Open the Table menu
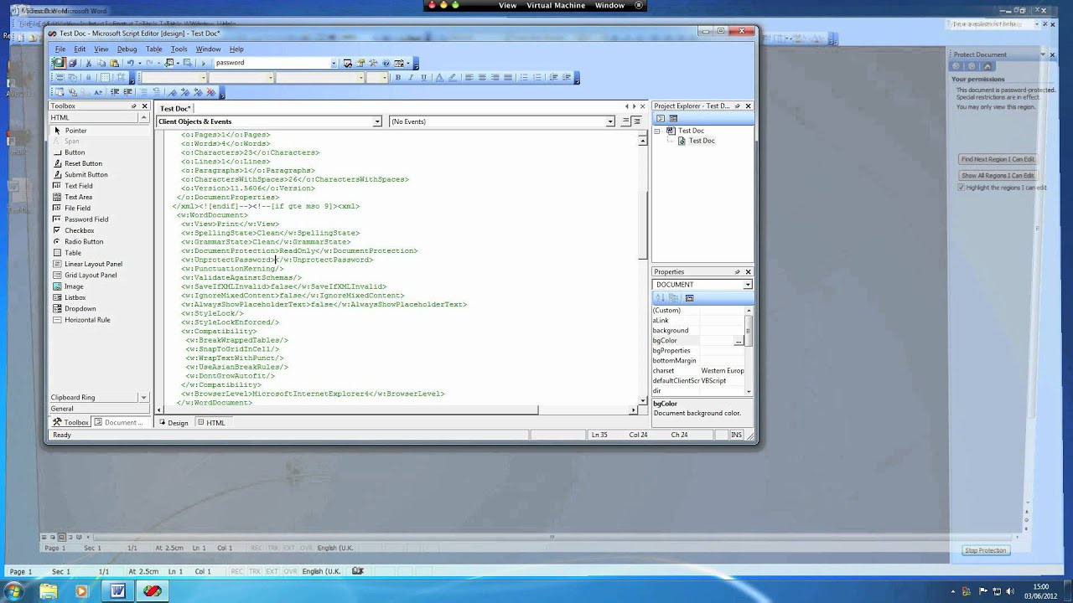Viewport: 1073px width, 603px height. click(x=153, y=49)
